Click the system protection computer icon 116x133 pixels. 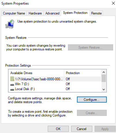[x=10, y=24]
